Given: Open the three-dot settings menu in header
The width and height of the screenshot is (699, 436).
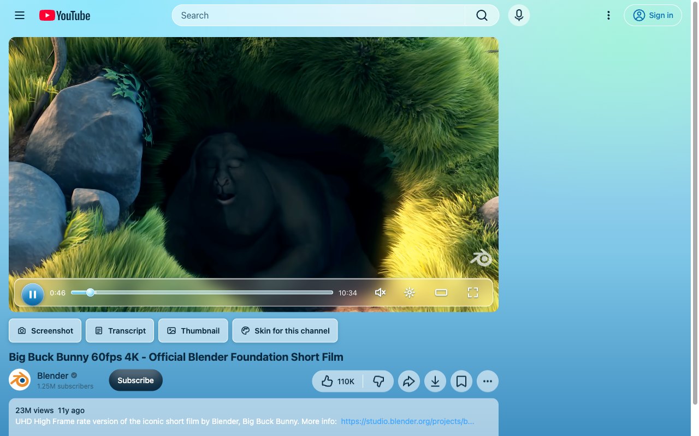Looking at the screenshot, I should 608,15.
